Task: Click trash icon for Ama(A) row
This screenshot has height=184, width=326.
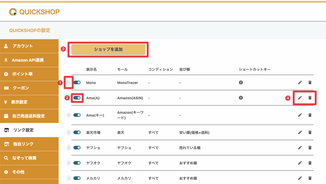Action: click(x=310, y=98)
